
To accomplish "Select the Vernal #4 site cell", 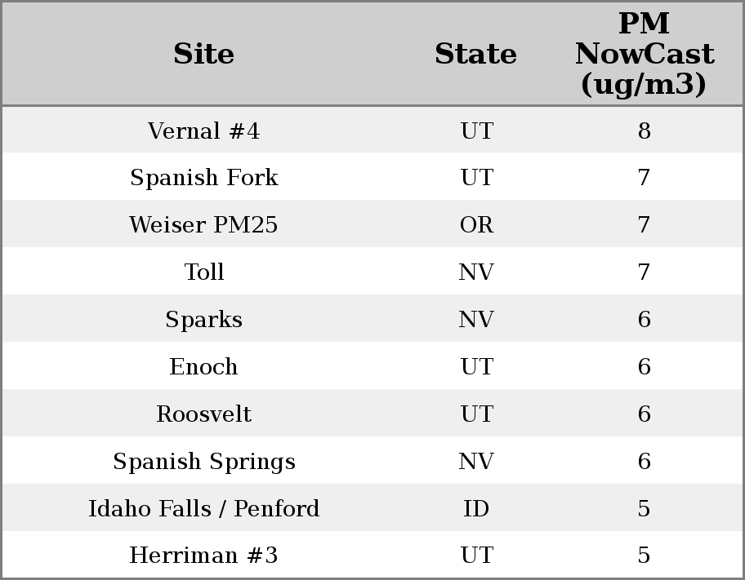I will click(x=203, y=131).
